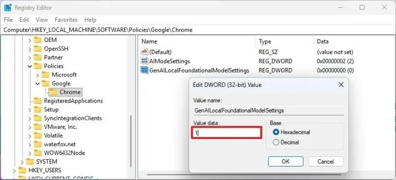Image resolution: width=396 pixels, height=180 pixels.
Task: Select the Volatile key label
Action: [53, 136]
